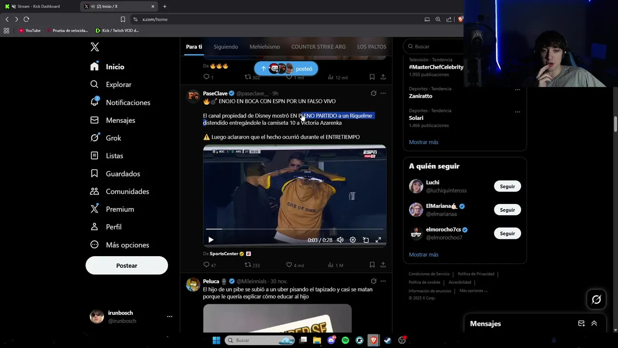The width and height of the screenshot is (618, 348).
Task: Bookmark the top partially visible post
Action: 372,77
